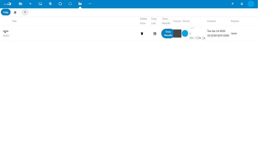Open the Activity lightning bolt icon
Screen dimensions: 258x141
click(x=30, y=4)
